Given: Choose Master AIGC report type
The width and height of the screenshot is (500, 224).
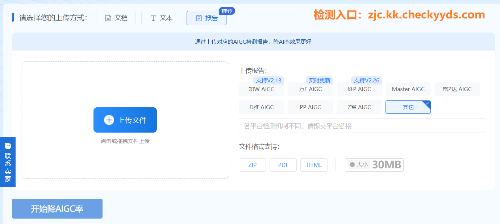Looking at the screenshot, I should (x=408, y=89).
